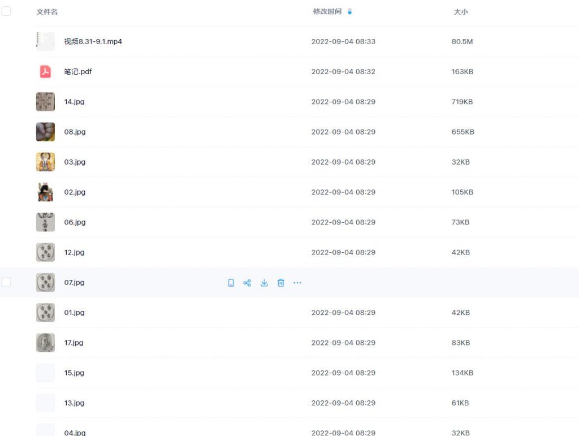Delete 07.jpg with the trash icon
The width and height of the screenshot is (579, 436).
pos(280,283)
